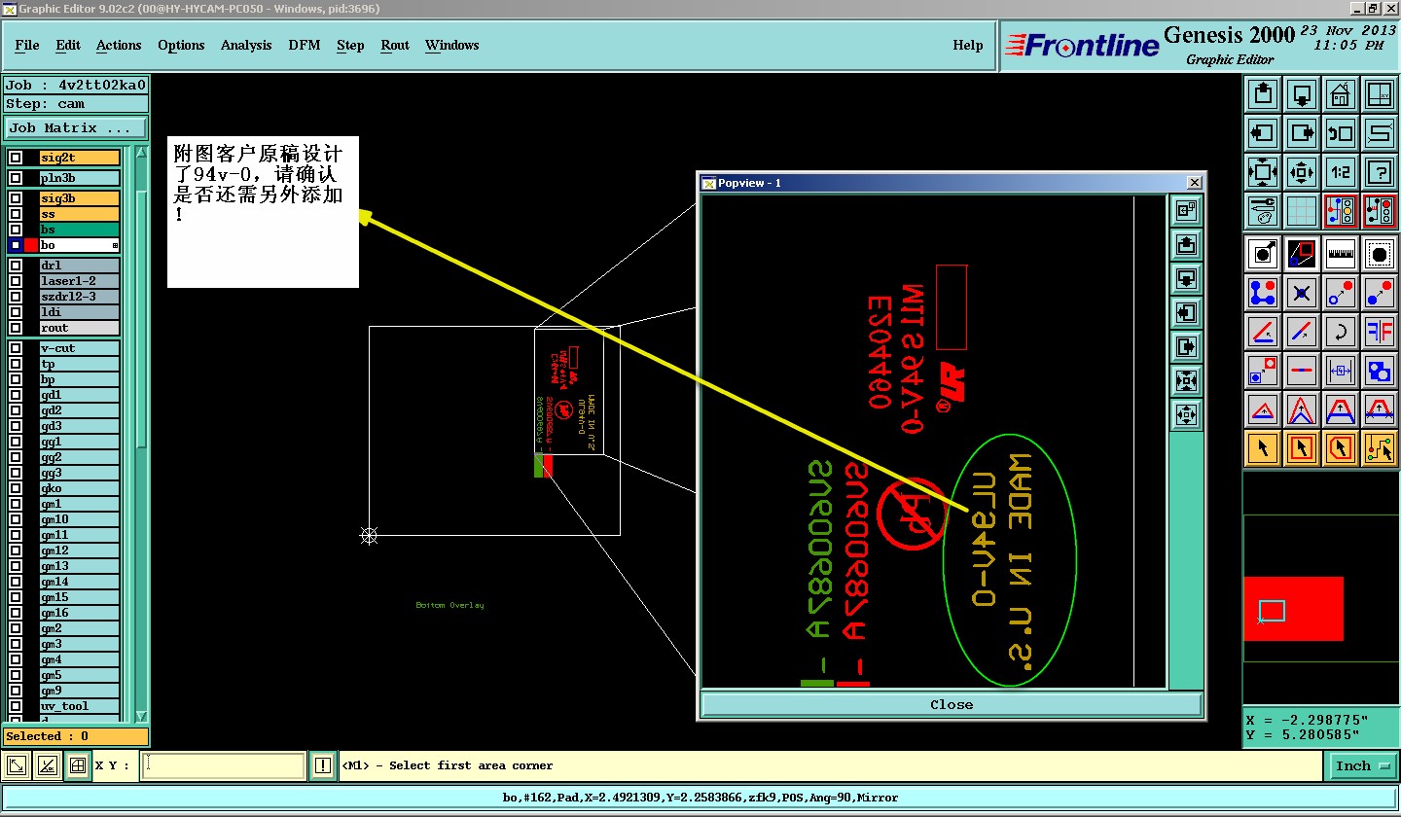Image resolution: width=1401 pixels, height=817 pixels.
Task: Toggle the ss layer checkbox
Action: point(16,214)
